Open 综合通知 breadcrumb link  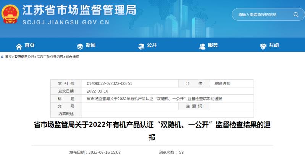point(73,57)
